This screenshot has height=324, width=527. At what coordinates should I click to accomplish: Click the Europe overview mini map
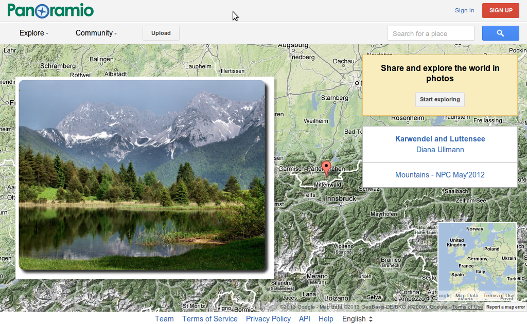(x=477, y=257)
